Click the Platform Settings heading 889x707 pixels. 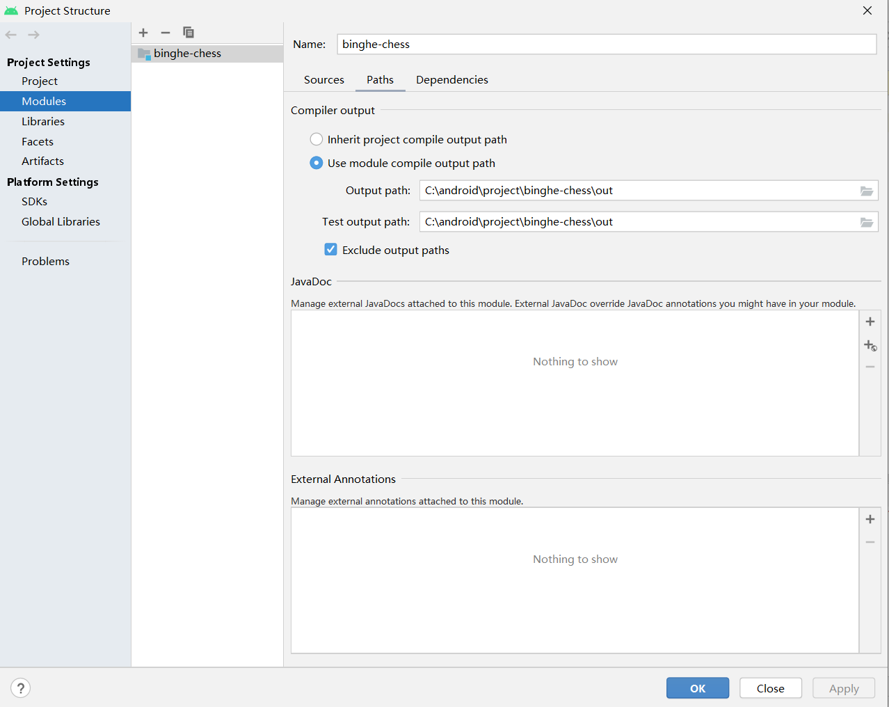[x=53, y=182]
